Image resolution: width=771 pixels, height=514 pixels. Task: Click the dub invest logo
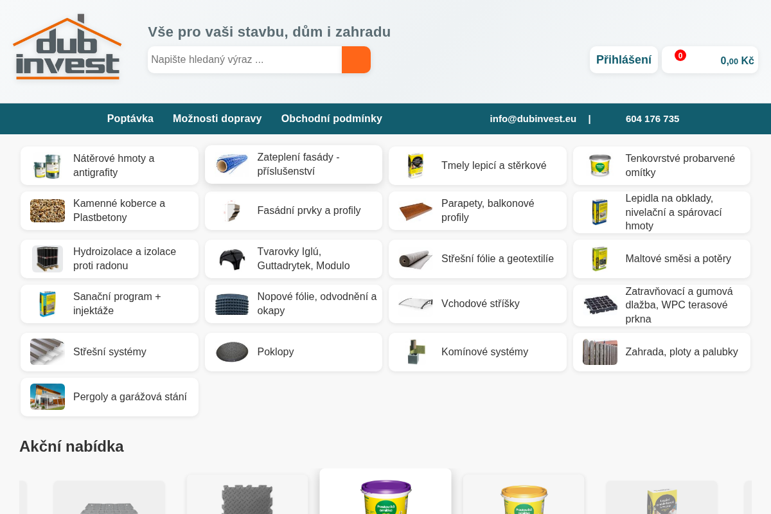(67, 47)
